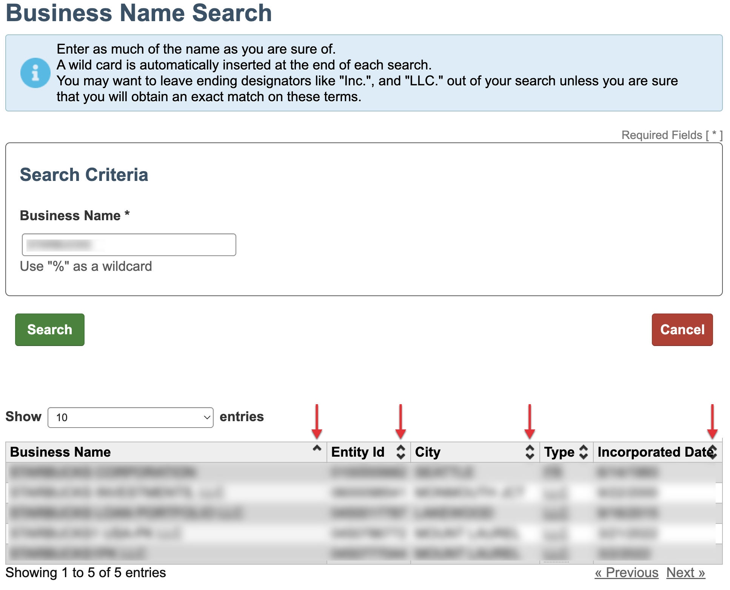The image size is (730, 590).
Task: Click Type column sort arrows
Action: pyautogui.click(x=584, y=452)
